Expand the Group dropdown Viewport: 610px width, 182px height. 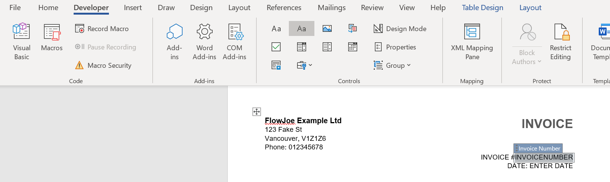pos(392,66)
